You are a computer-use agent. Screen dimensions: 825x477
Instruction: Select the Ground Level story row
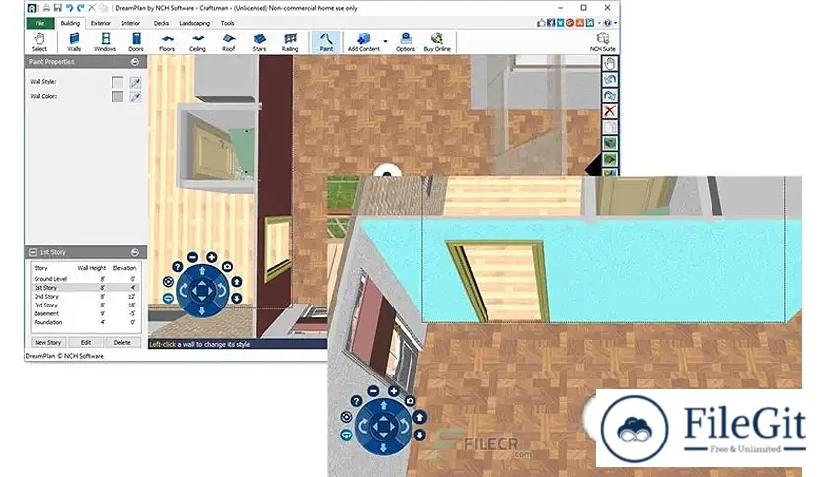85,279
